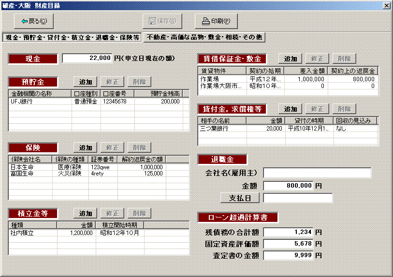Click the 戻る back button
The image size is (393, 277).
34,21
